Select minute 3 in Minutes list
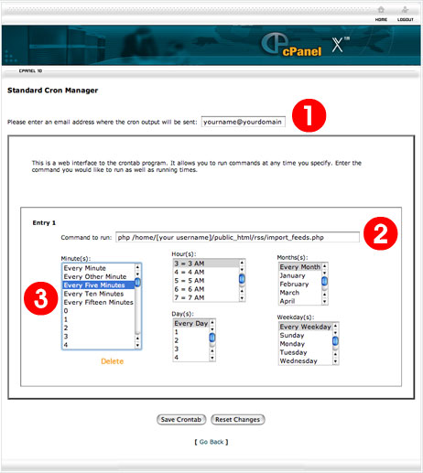The image size is (423, 473). point(99,337)
